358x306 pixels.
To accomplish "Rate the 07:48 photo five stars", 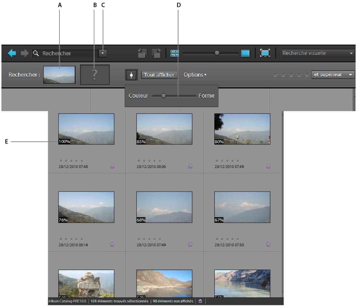I will 82,161.
